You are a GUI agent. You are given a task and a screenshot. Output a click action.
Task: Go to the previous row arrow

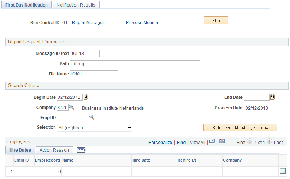pos(250,141)
